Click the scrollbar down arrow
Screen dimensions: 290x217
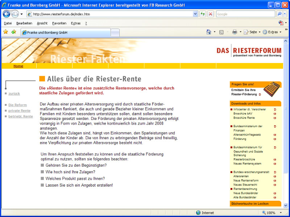point(286,205)
